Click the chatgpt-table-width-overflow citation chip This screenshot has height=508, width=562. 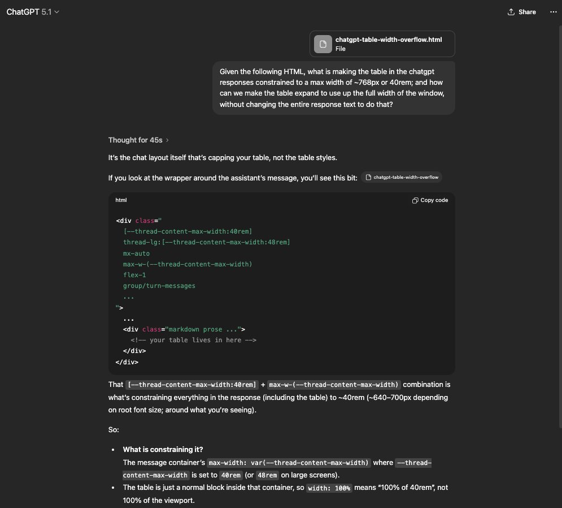402,178
